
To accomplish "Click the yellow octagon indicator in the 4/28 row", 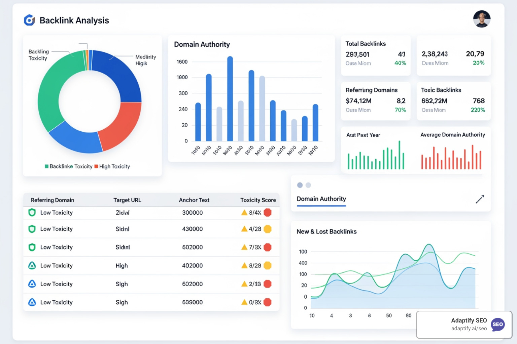I will [268, 229].
